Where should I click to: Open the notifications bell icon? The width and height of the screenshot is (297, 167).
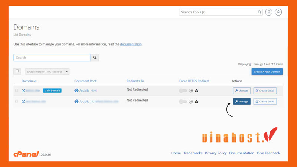tap(269, 12)
